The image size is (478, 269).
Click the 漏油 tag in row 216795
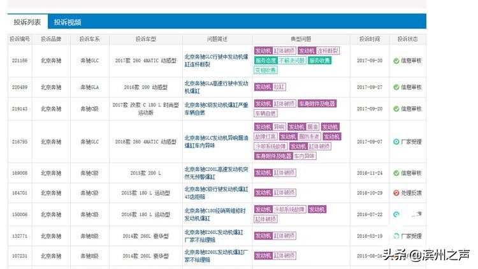coord(312,127)
